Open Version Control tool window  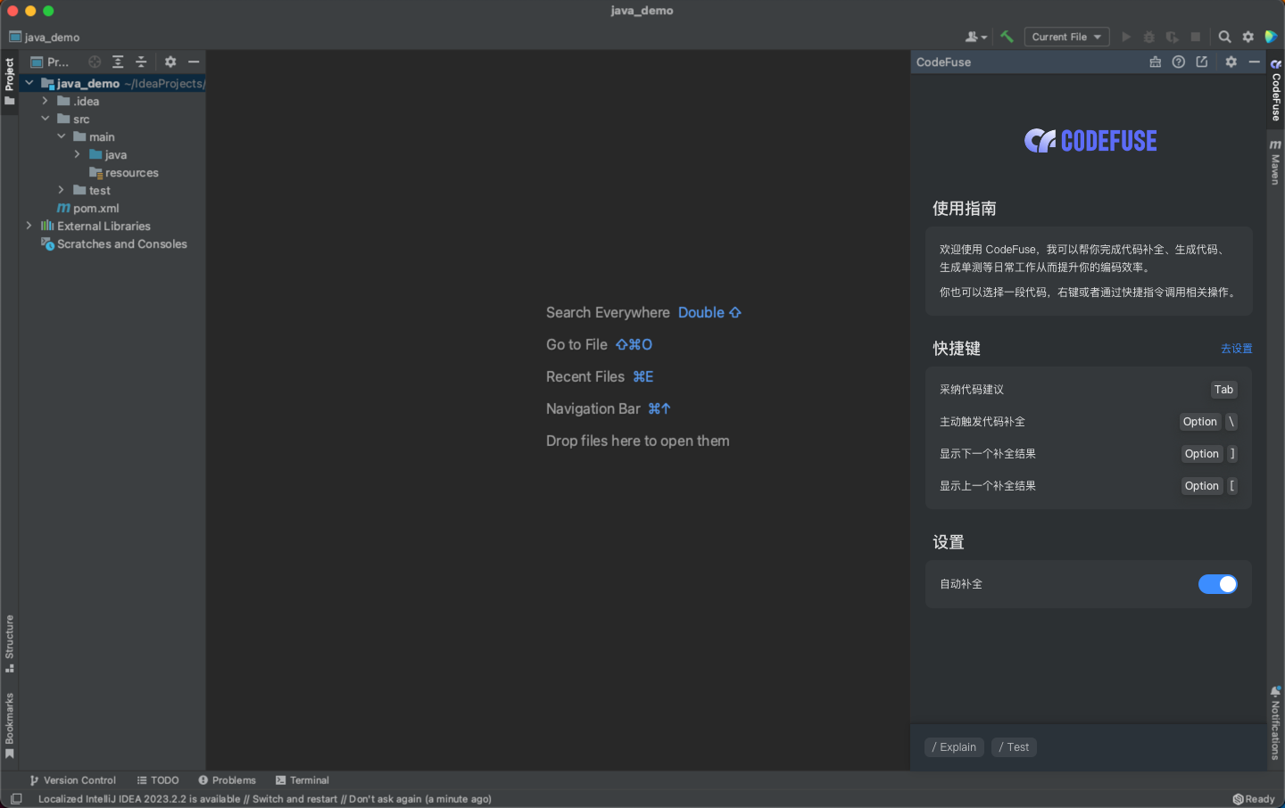[x=72, y=780]
